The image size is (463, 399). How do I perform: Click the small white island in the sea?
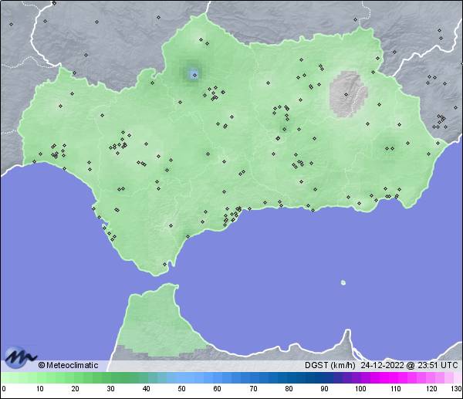pyautogui.click(x=343, y=282)
